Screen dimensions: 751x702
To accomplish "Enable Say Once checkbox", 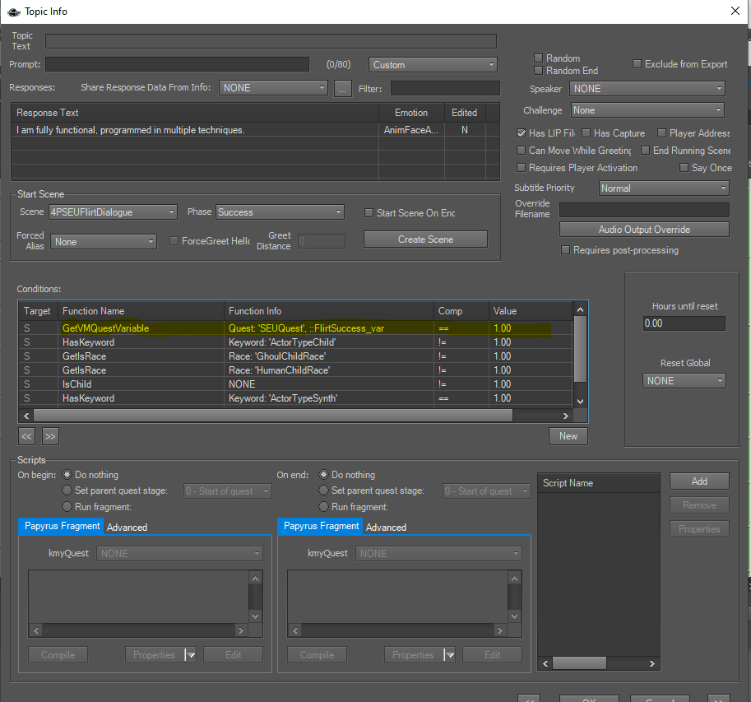I will pyautogui.click(x=684, y=168).
